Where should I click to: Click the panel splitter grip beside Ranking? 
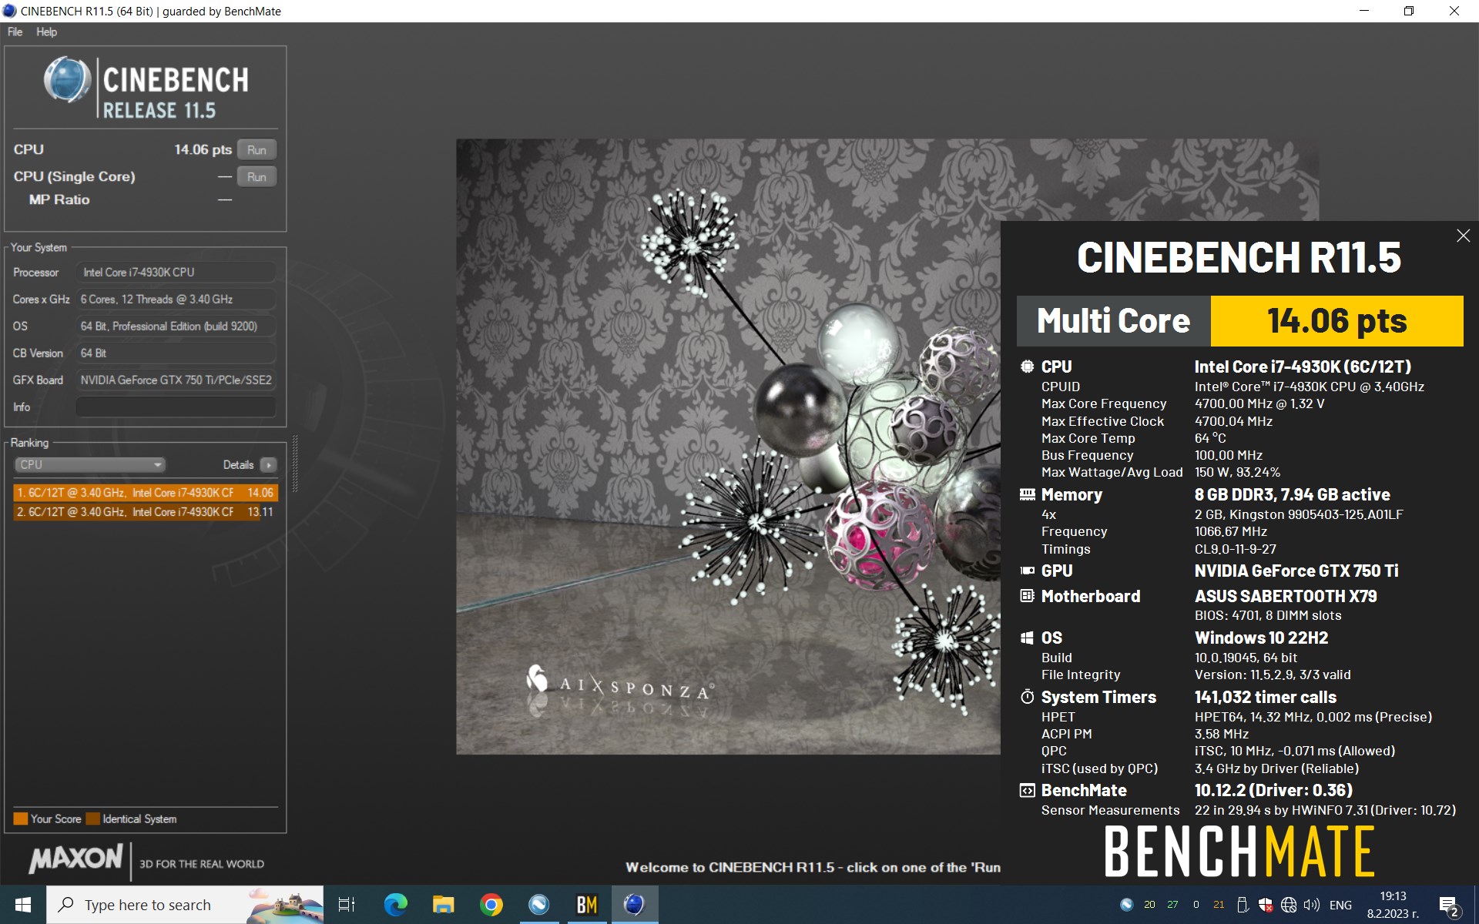click(x=294, y=464)
